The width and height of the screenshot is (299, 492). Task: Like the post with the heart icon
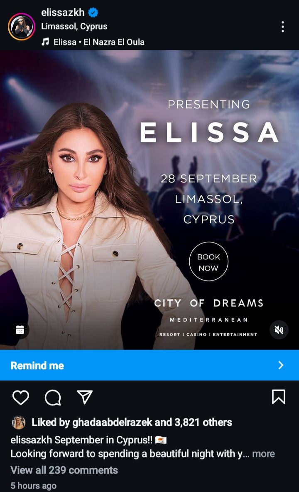[21, 397]
